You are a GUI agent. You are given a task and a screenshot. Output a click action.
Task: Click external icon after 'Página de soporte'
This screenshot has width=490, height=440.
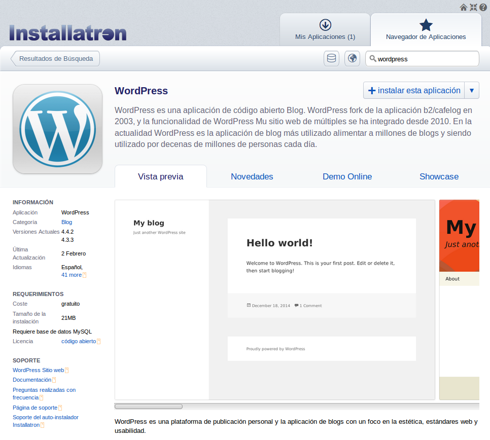tap(60, 408)
